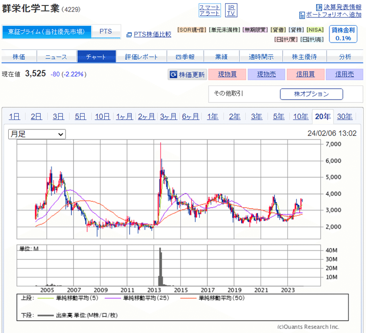Open the 月足 timeframe dropdown
This screenshot has height=333, width=366.
tap(37, 134)
